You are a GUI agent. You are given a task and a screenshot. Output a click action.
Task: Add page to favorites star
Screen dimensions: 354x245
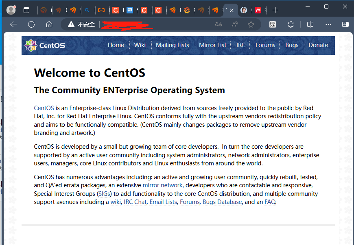click(251, 24)
